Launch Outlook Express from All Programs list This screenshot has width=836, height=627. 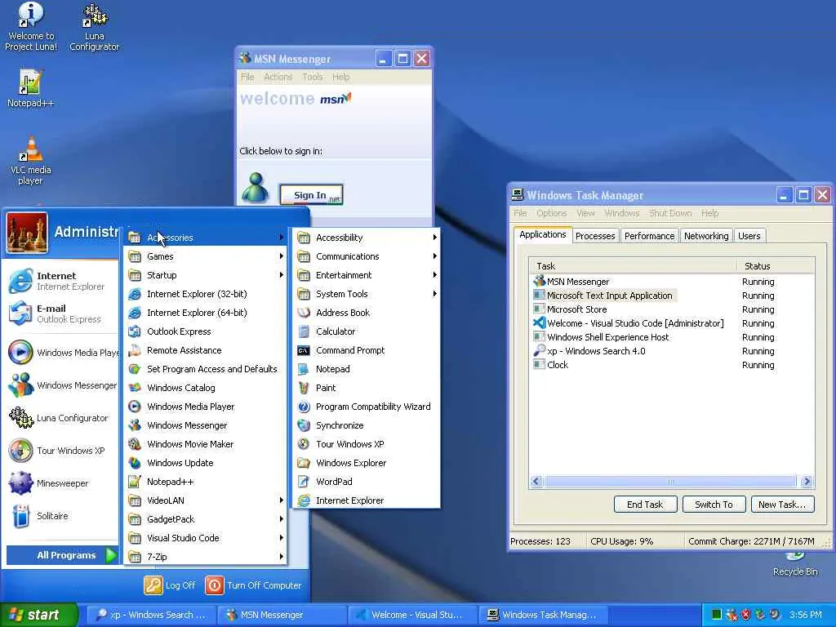(x=205, y=331)
